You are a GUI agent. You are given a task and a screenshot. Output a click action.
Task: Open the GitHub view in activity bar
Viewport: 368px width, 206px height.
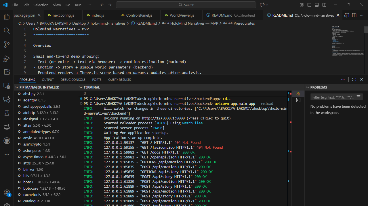coord(7,141)
